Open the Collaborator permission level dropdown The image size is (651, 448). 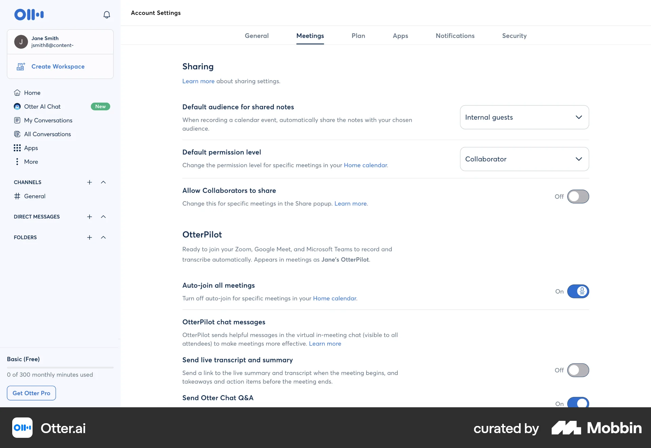click(x=524, y=159)
